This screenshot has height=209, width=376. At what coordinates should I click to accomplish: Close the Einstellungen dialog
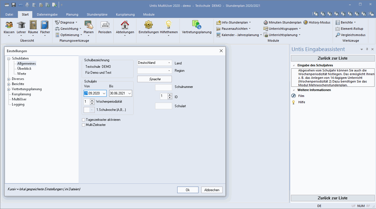point(221,51)
